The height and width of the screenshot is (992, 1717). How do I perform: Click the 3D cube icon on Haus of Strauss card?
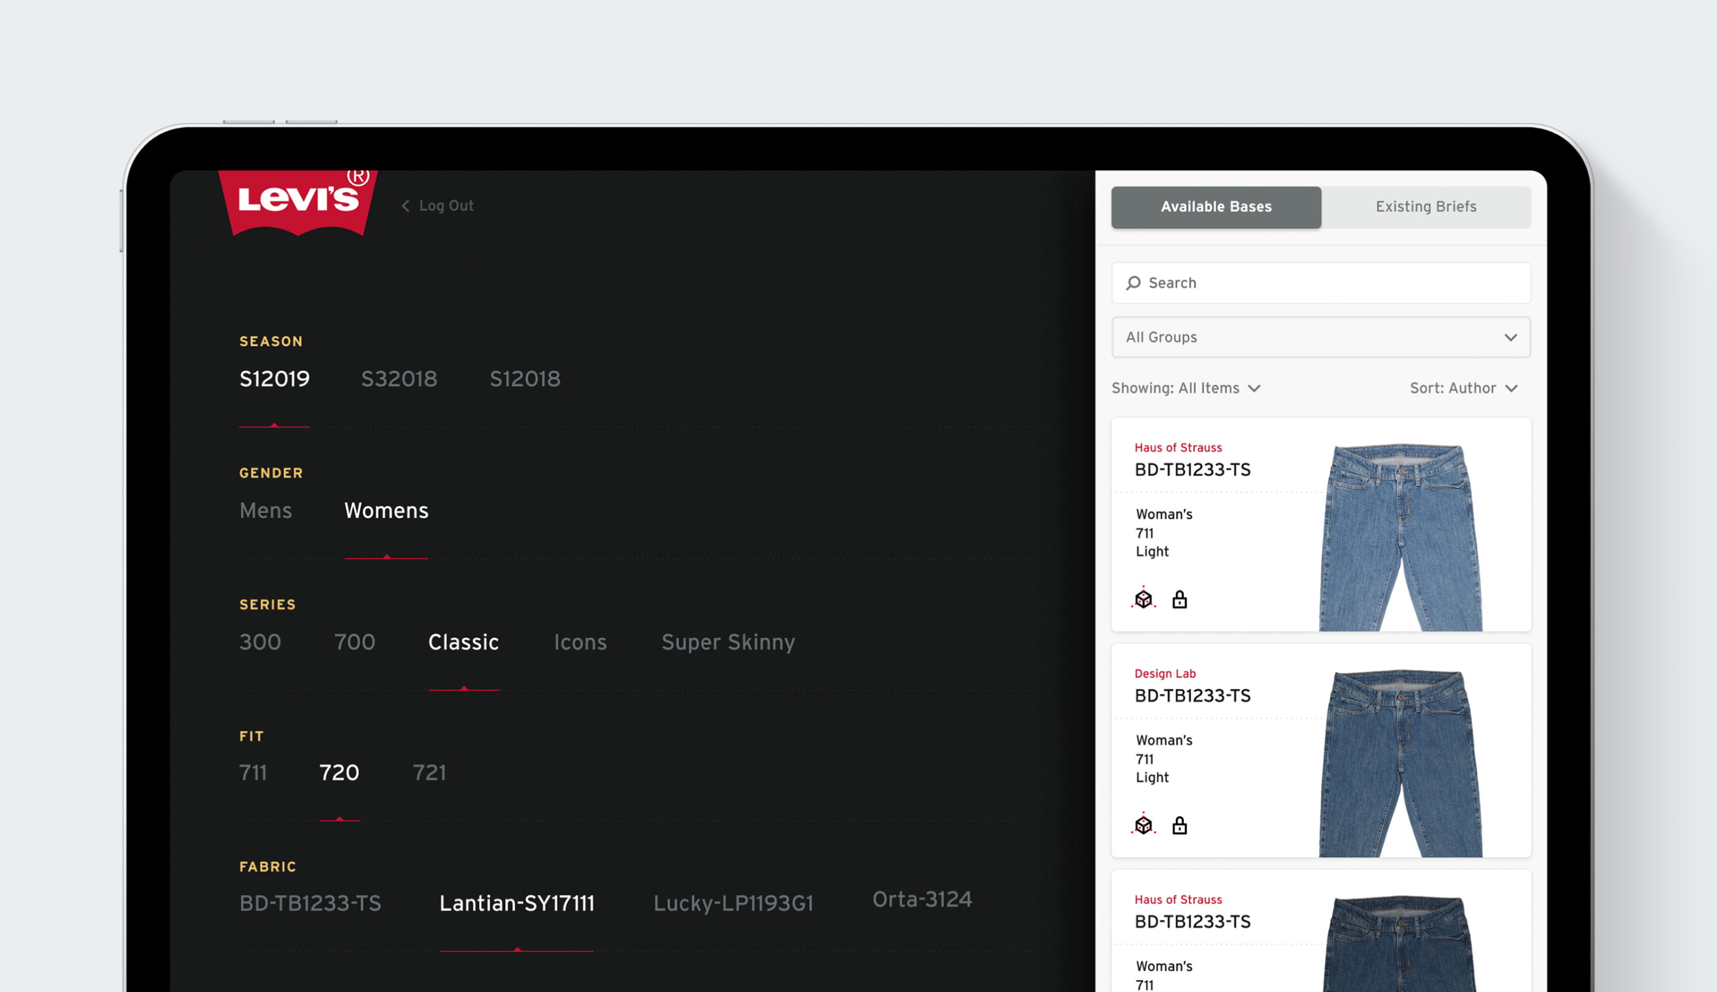[x=1144, y=599]
